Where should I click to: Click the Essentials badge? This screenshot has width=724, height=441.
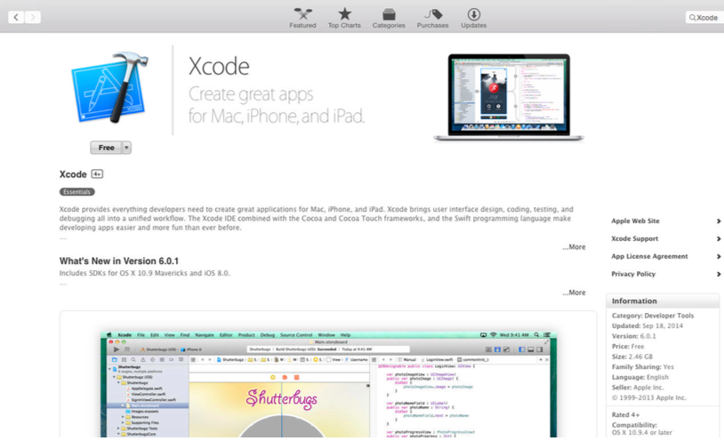click(x=76, y=192)
